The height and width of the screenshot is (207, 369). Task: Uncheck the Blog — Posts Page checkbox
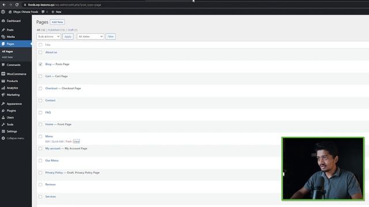[40, 64]
